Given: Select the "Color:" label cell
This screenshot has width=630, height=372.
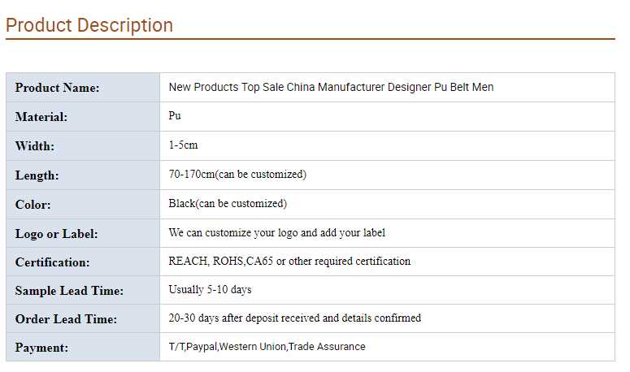Looking at the screenshot, I should [x=33, y=205].
